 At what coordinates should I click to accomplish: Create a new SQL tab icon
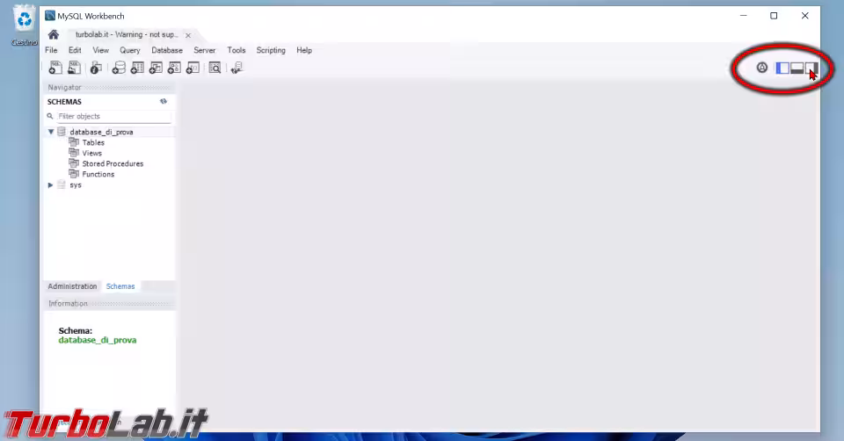tap(55, 68)
